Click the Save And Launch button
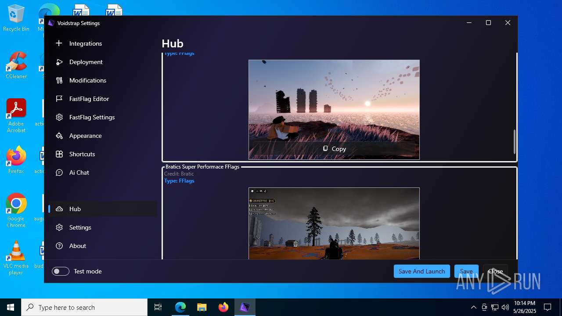The image size is (562, 316). [x=422, y=271]
